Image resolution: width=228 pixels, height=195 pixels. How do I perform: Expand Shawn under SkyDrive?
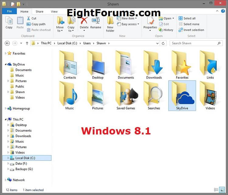tap(8, 92)
